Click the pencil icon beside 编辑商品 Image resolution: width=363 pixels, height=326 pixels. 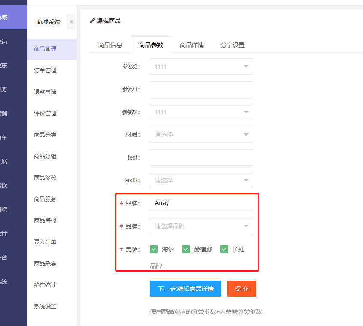coord(92,21)
